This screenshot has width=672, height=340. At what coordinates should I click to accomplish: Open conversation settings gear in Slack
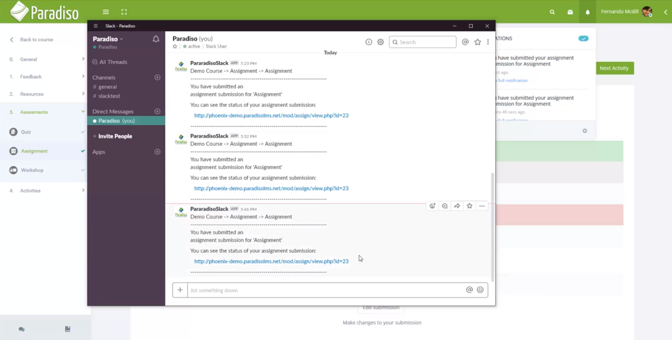(x=381, y=42)
